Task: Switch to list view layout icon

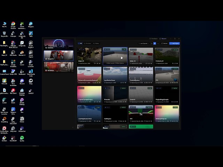Action: click(152, 43)
